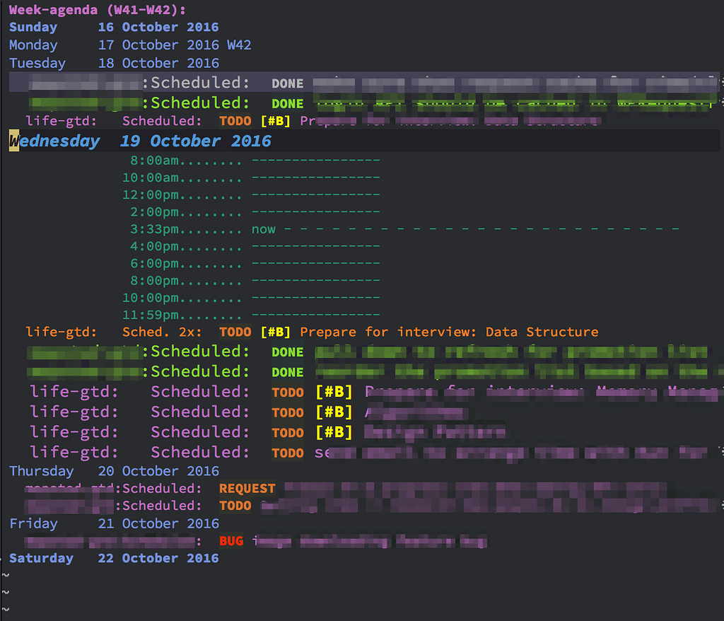Screen dimensions: 724x621
Task: Select the Saturday 22 October 2016 date line
Action: coord(114,558)
